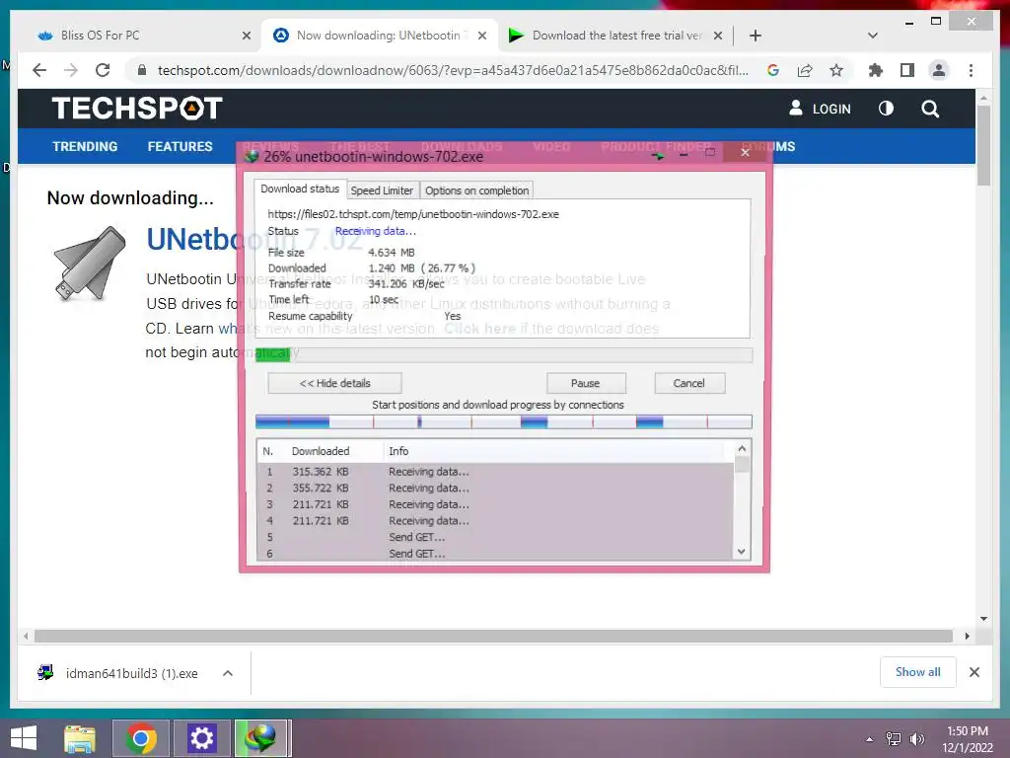Open Internet Download Manager taskbar icon
1010x758 pixels.
click(262, 738)
